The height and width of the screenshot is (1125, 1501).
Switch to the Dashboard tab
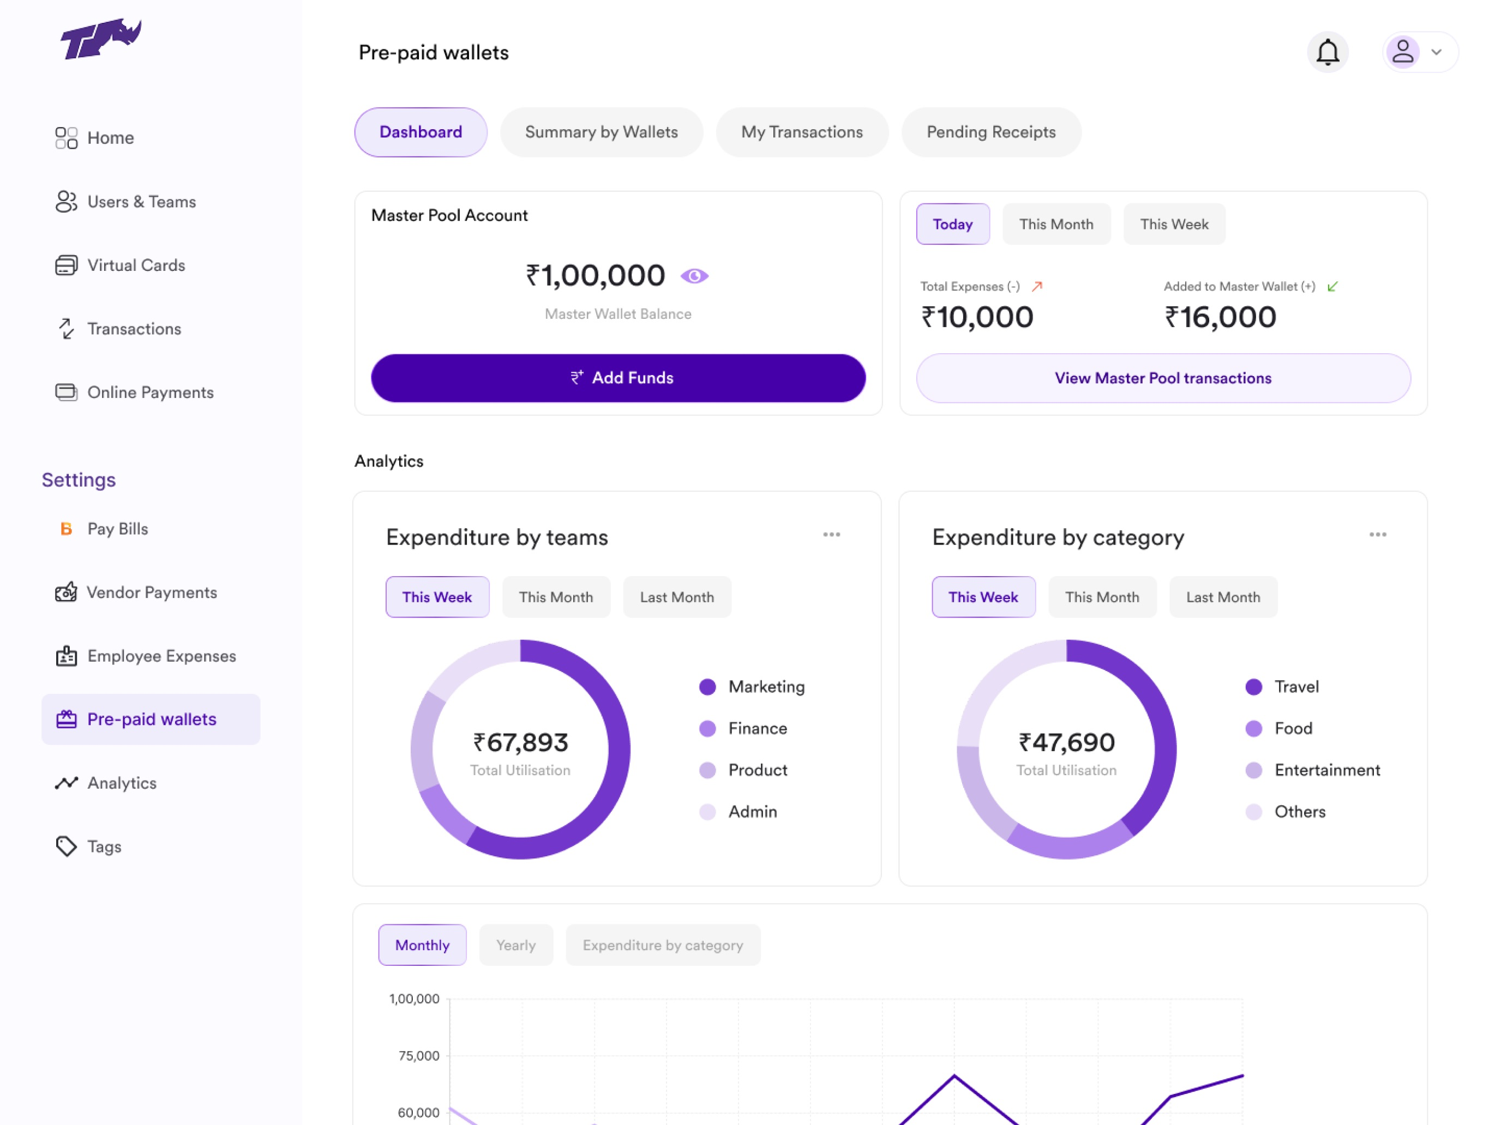coord(421,132)
